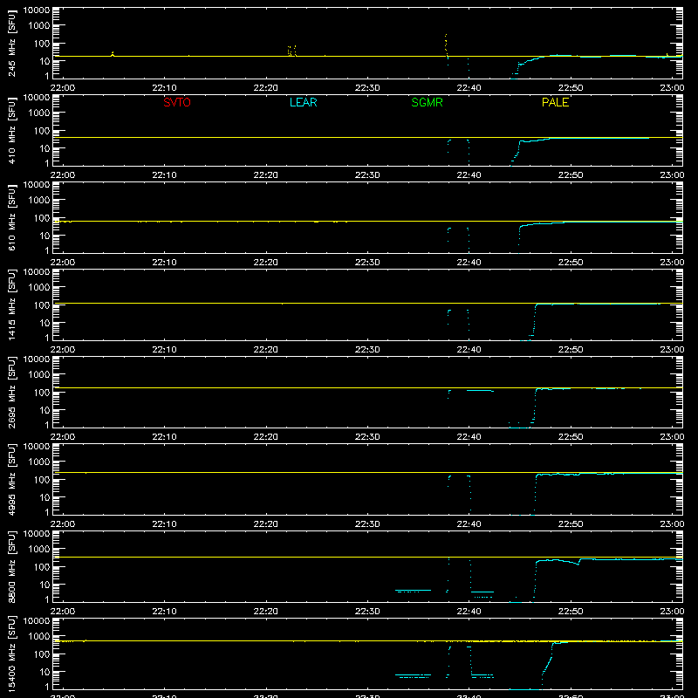This screenshot has width=698, height=698.
Task: Click the '245 MHz [SFU]' axis title
Action: [x=12, y=44]
